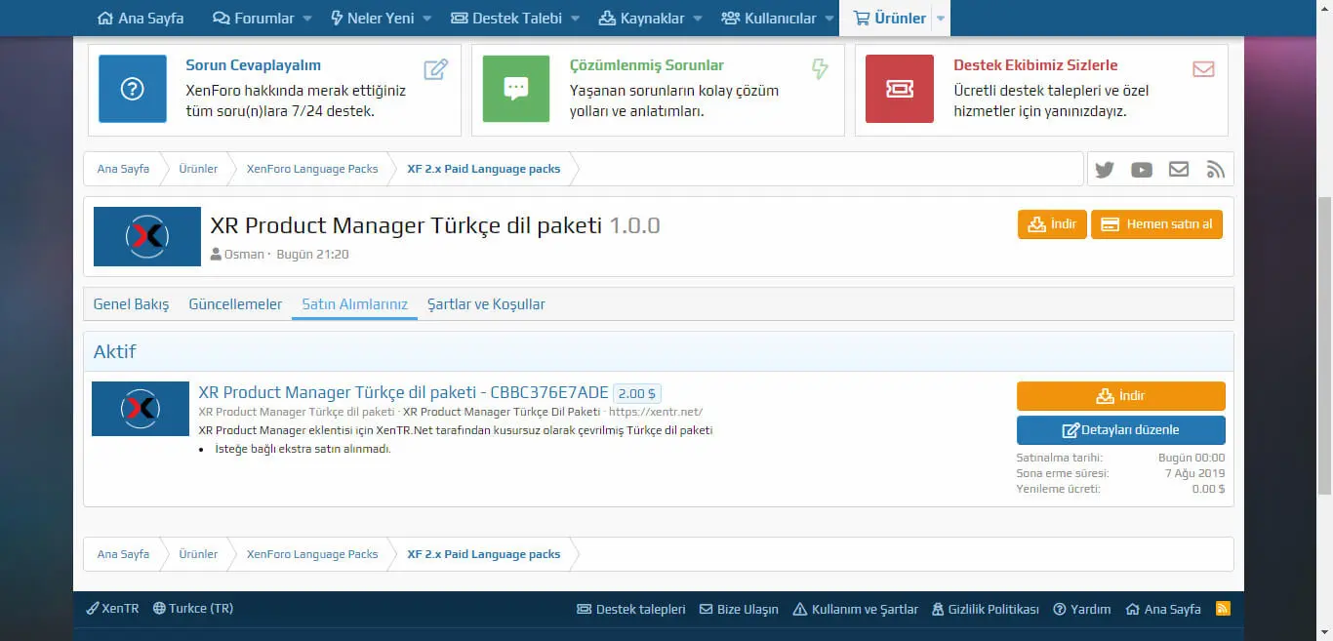Open the Destek Ekibimiz Sizlerle link

click(x=1035, y=65)
